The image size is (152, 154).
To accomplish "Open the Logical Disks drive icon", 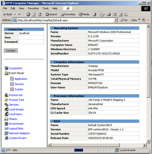I will click(6, 129).
